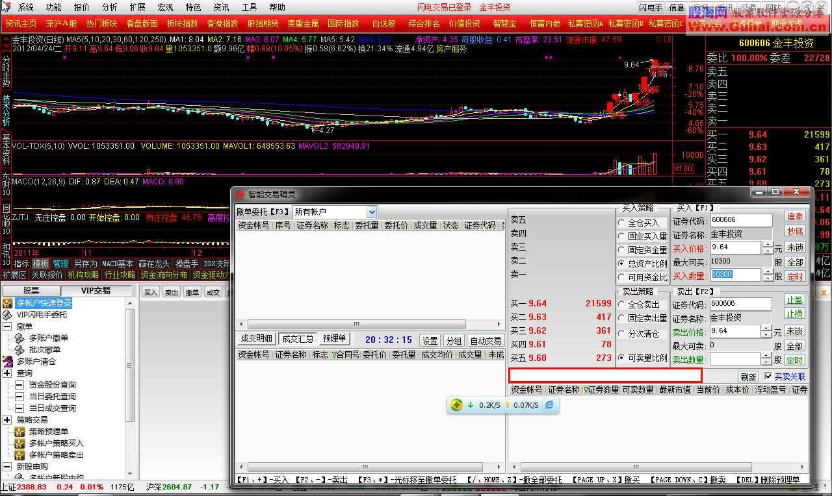Screen dimensions: 832x496
Task: Click the 抄底 button
Action: [795, 231]
